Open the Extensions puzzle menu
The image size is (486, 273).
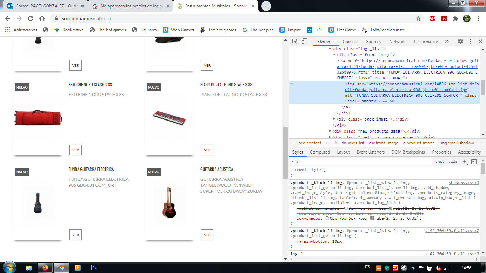[455, 18]
